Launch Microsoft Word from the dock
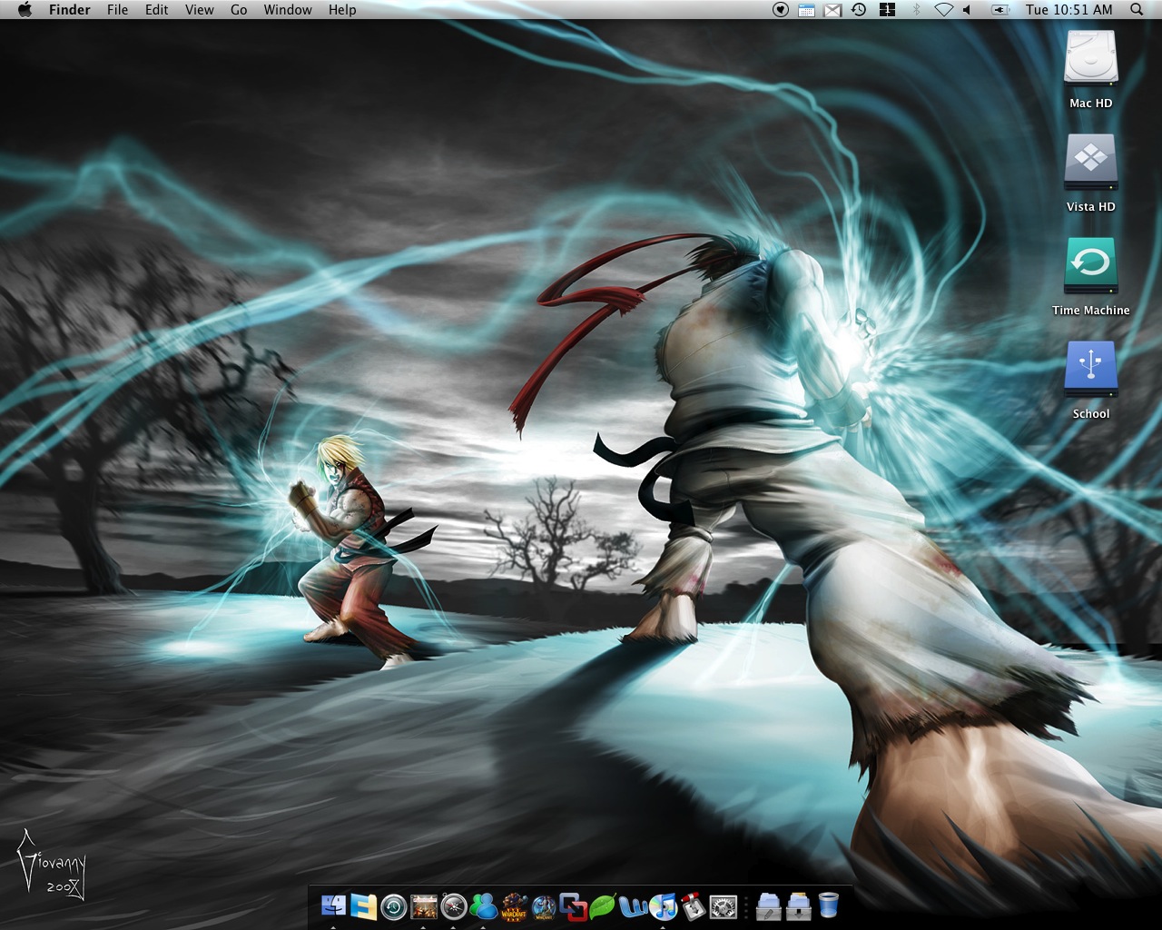1162x930 pixels. click(x=634, y=905)
